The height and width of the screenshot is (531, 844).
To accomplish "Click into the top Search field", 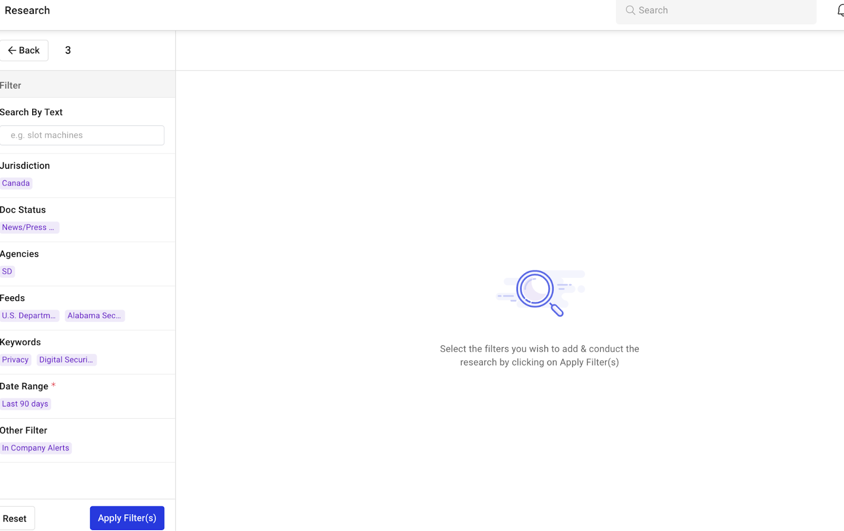I will tap(716, 11).
